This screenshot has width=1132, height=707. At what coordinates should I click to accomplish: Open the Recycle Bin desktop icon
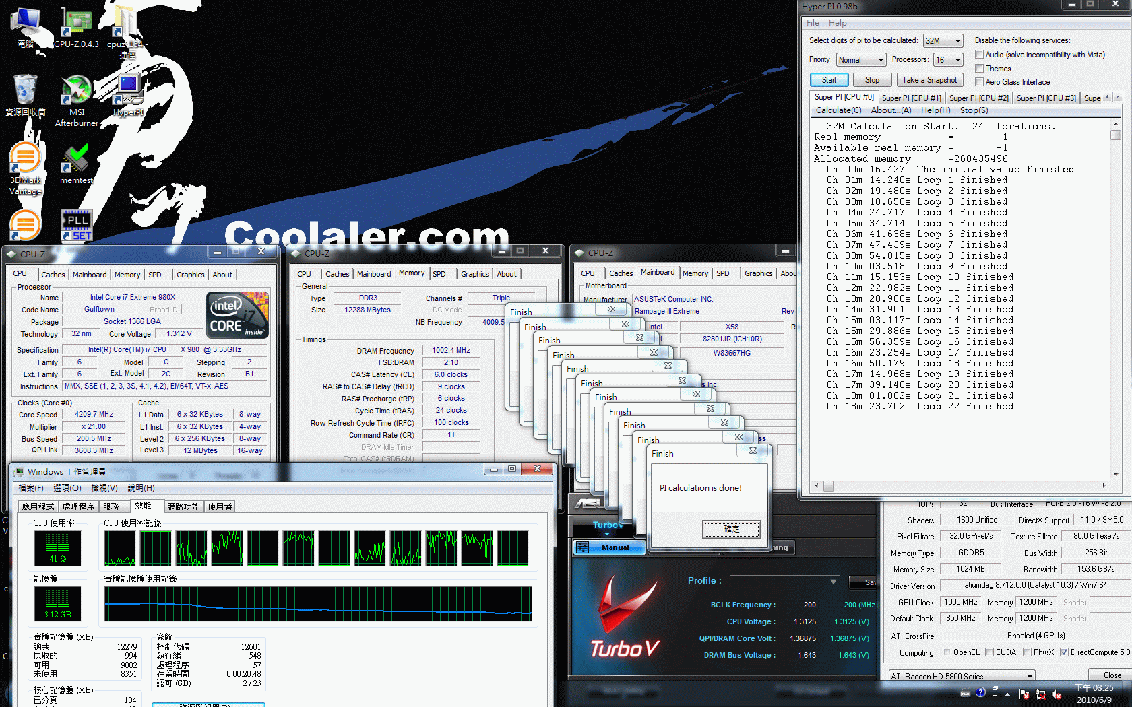click(x=26, y=96)
